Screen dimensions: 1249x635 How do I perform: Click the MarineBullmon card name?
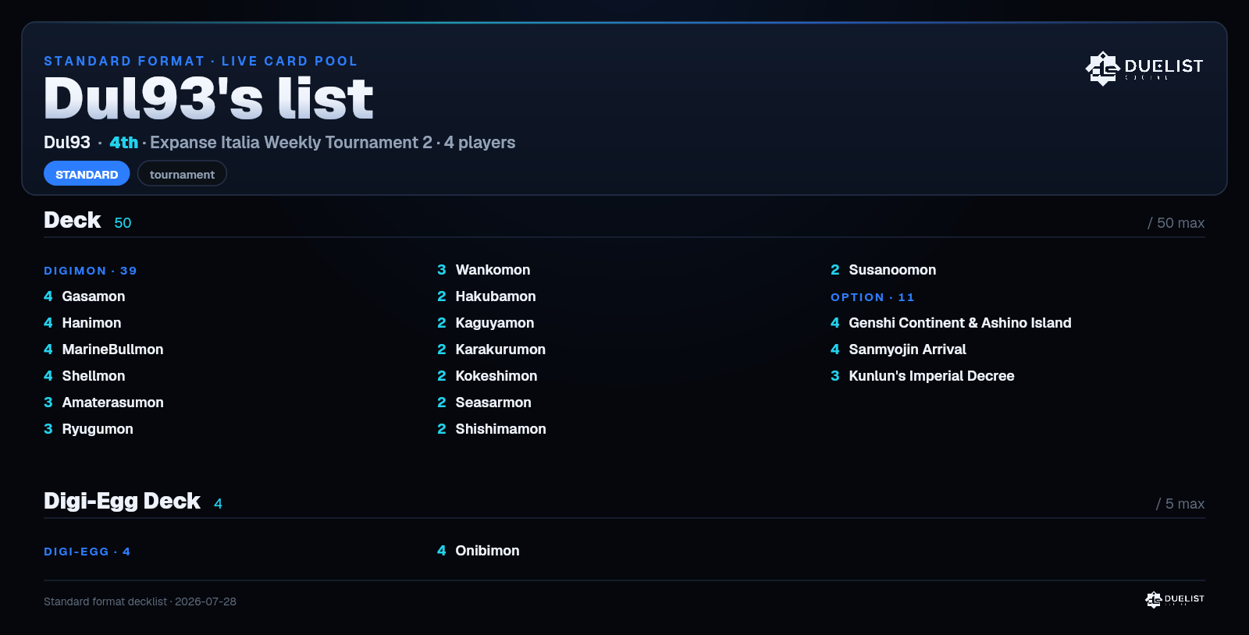coord(112,349)
